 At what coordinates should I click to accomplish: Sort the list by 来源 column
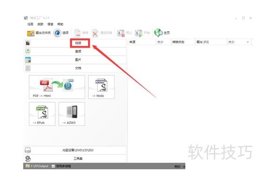pos(142,42)
